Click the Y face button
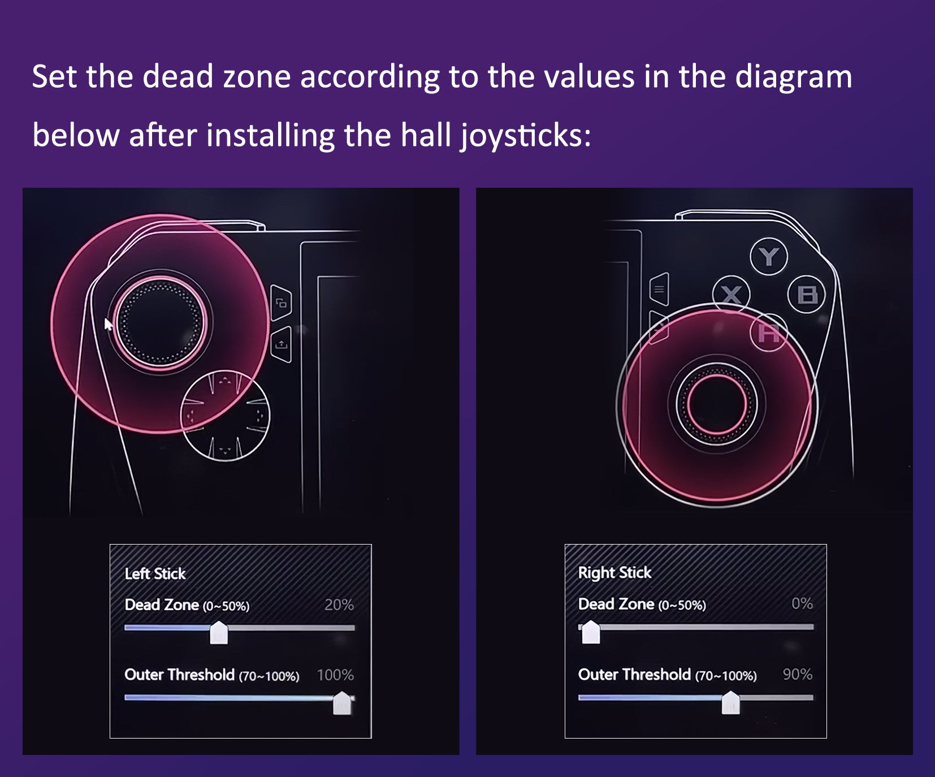 click(769, 257)
